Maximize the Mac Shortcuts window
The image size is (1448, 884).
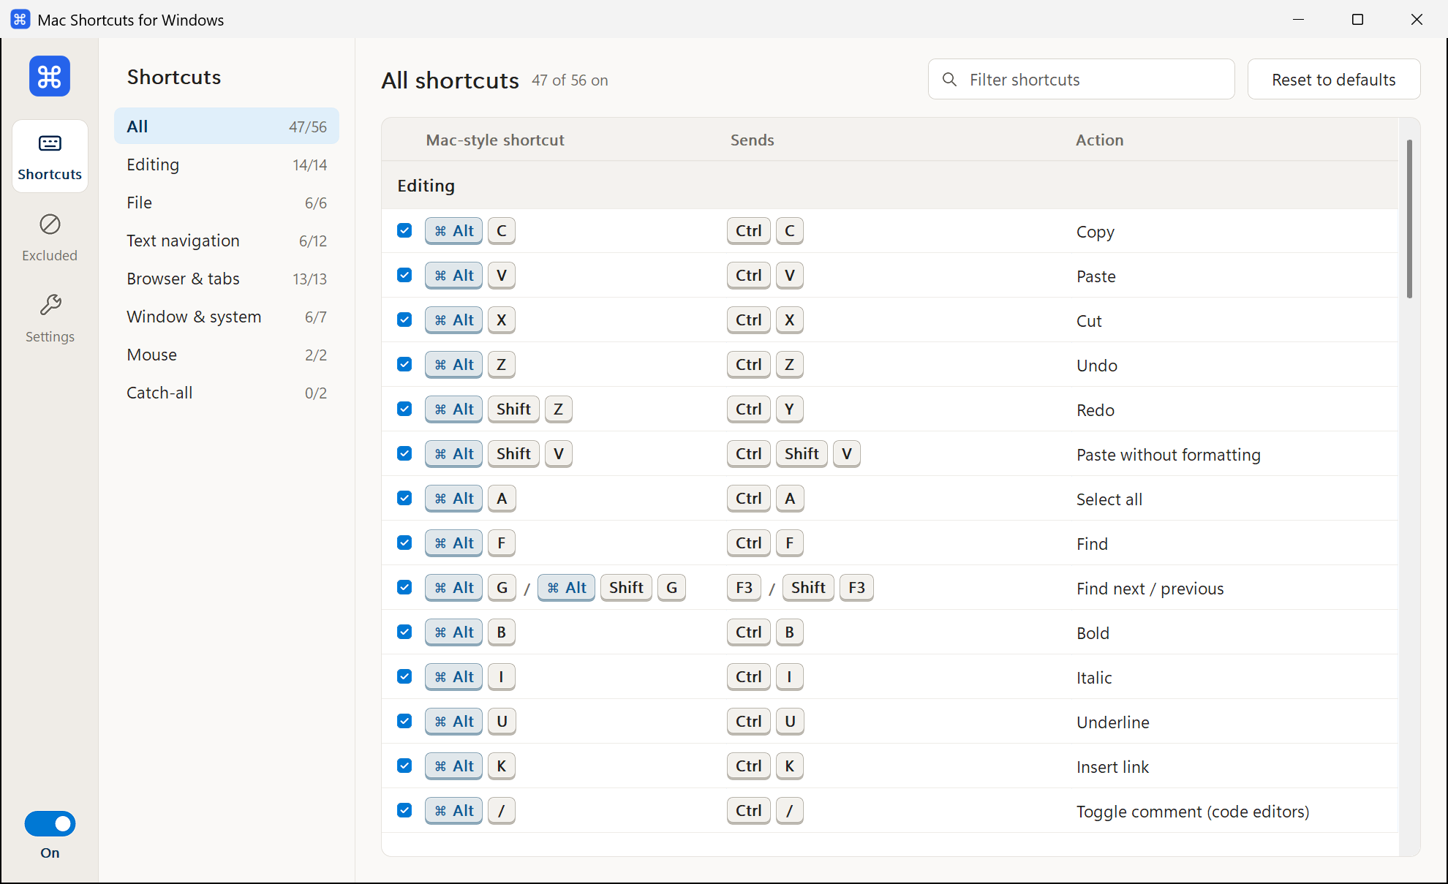(1357, 20)
